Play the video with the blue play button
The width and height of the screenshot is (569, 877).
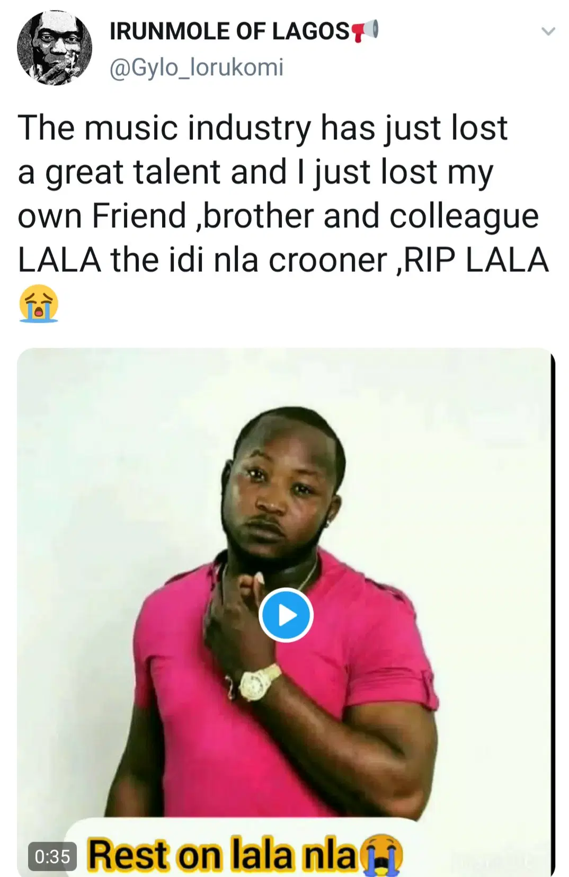tap(286, 615)
